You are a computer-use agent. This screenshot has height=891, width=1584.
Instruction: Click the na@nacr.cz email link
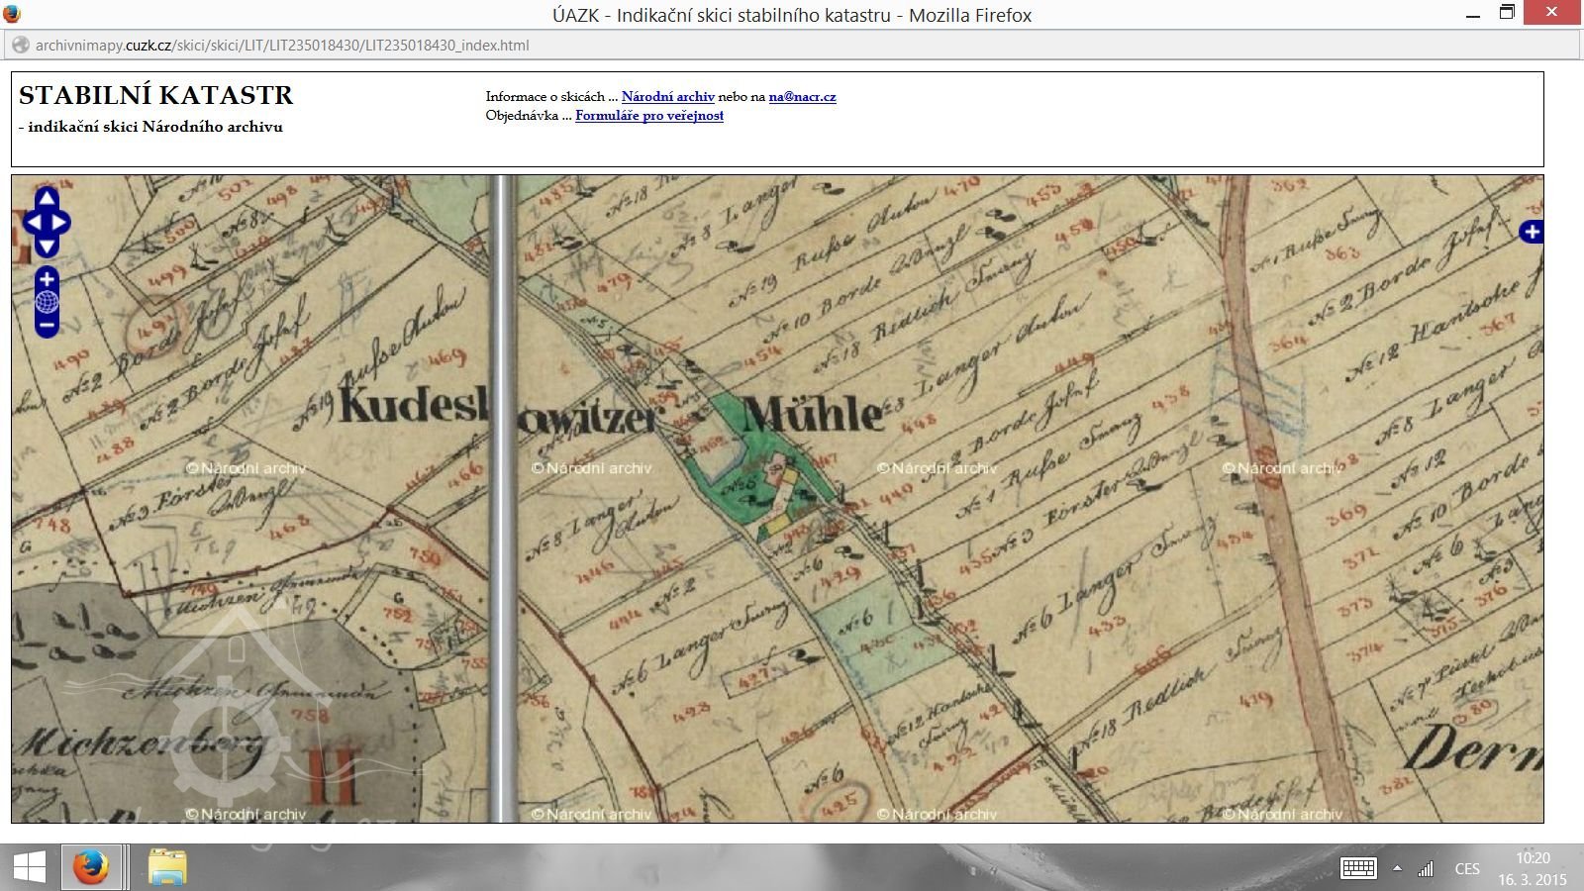point(802,97)
